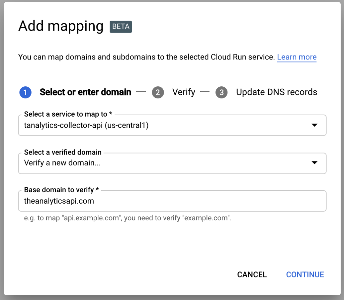Click the step 3 numbered circle
This screenshot has width=344, height=300.
click(x=221, y=92)
